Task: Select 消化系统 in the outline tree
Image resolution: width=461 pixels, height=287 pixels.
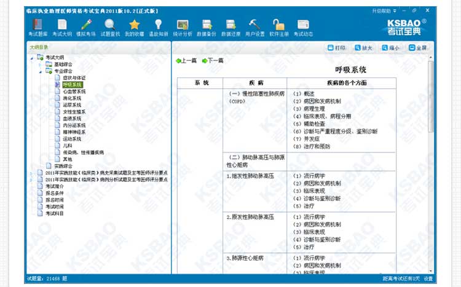Action: tap(72, 98)
